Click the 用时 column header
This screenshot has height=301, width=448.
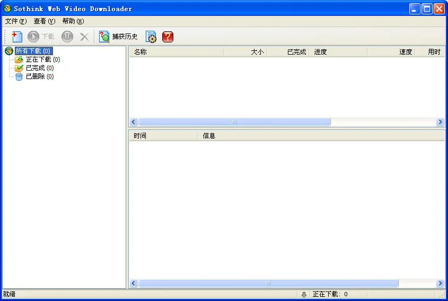(430, 52)
